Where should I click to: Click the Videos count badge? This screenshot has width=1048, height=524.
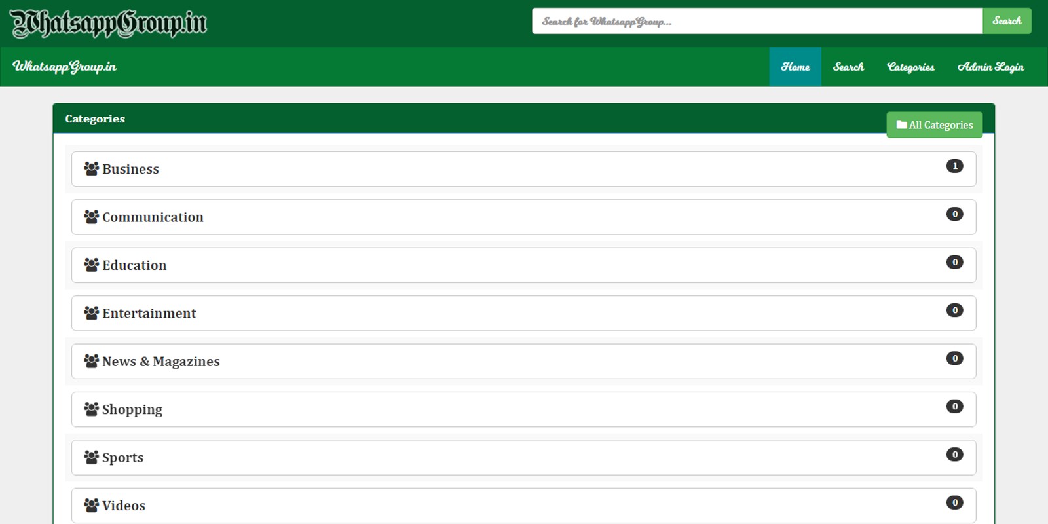point(955,502)
